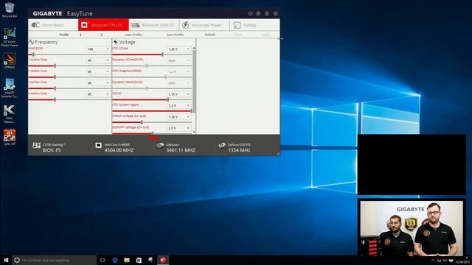Open 3D Vision Photo Viewer desktop icon
The height and width of the screenshot is (265, 472).
10,37
